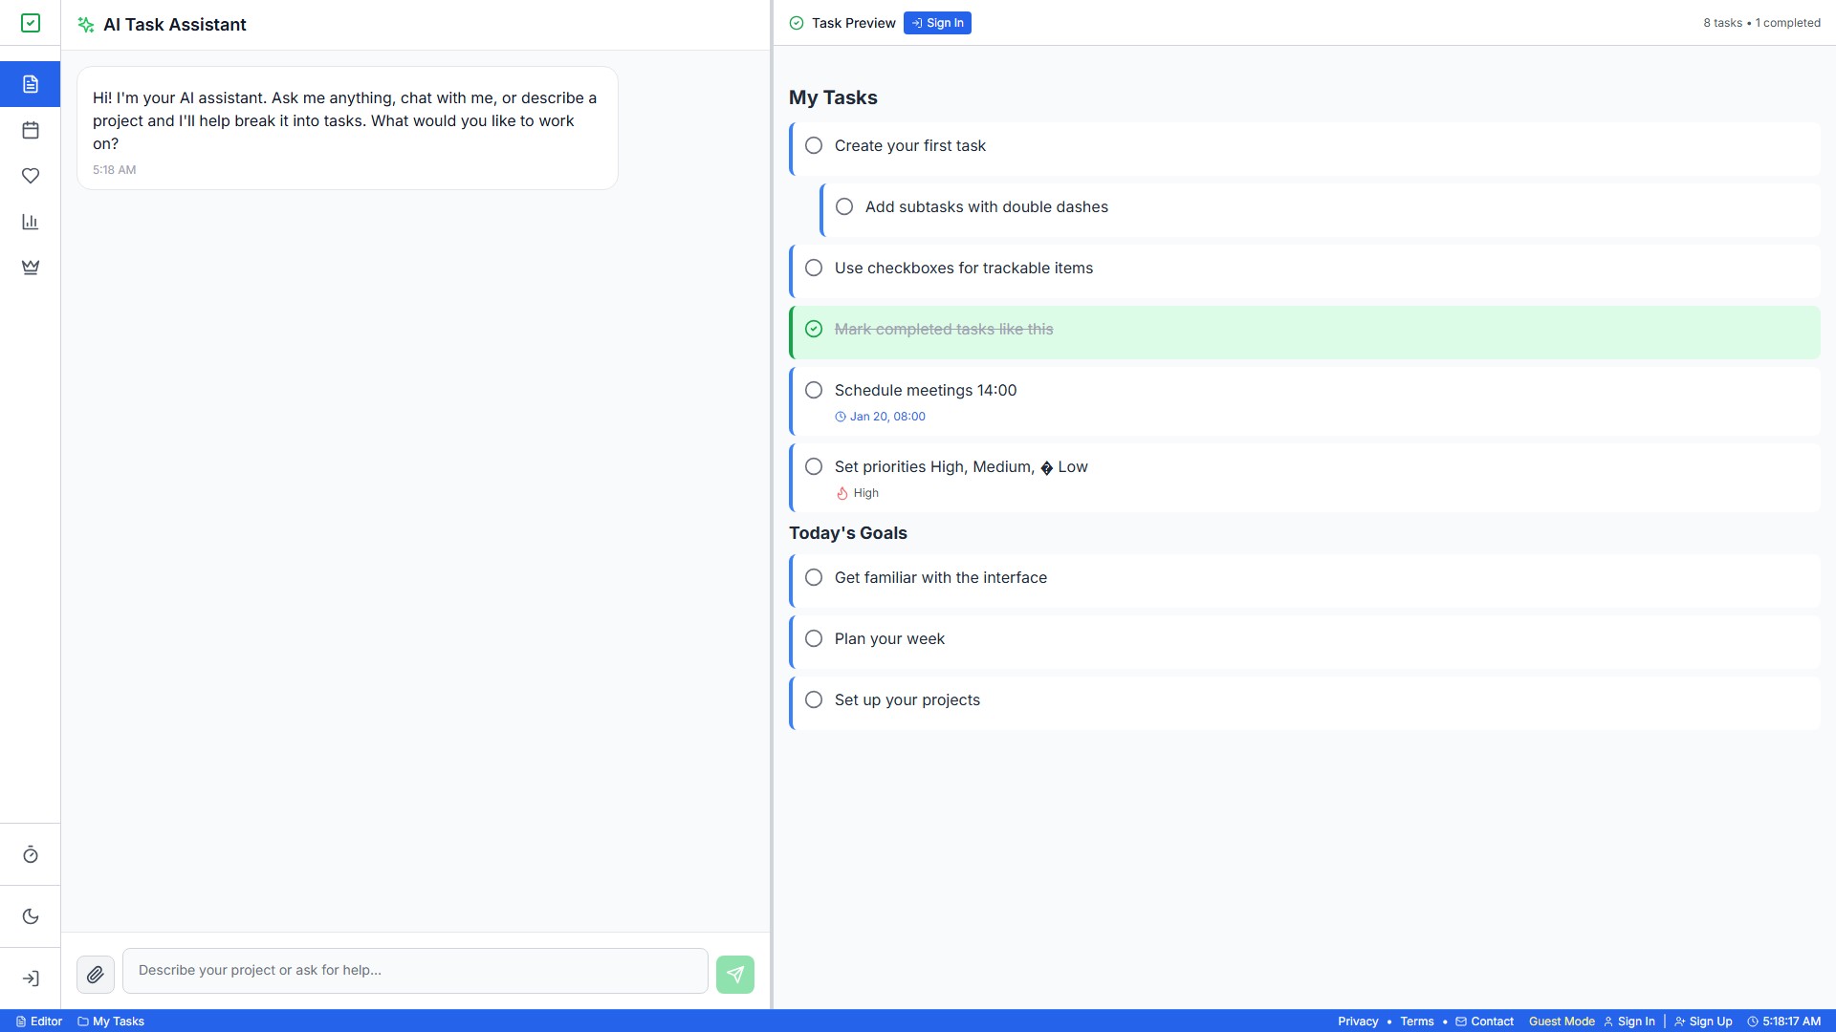The height and width of the screenshot is (1032, 1836).
Task: Open the Sign Up link in footer
Action: click(x=1703, y=1021)
